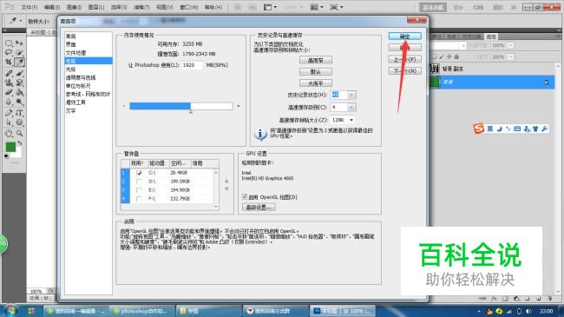Select the Clone Stamp tool
The width and height of the screenshot is (564, 317).
point(9,83)
